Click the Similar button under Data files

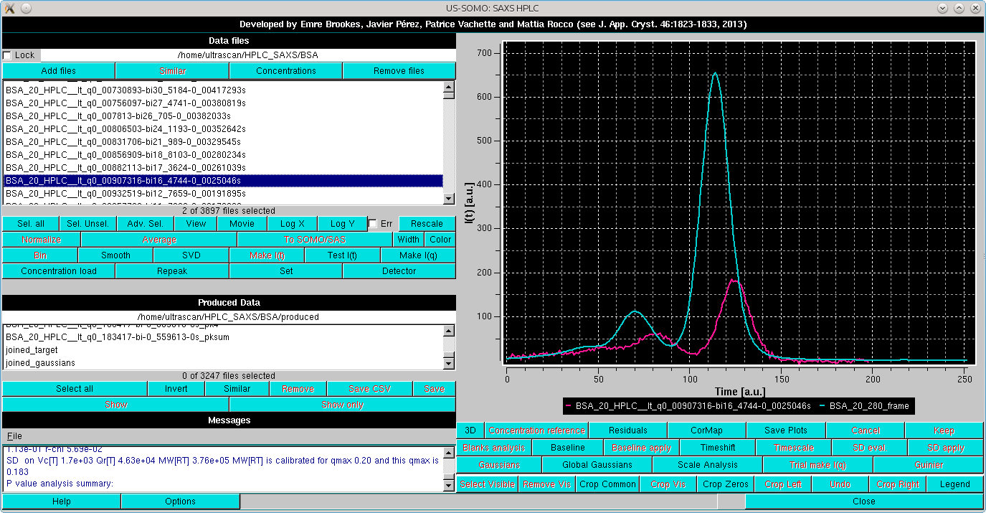coord(172,71)
